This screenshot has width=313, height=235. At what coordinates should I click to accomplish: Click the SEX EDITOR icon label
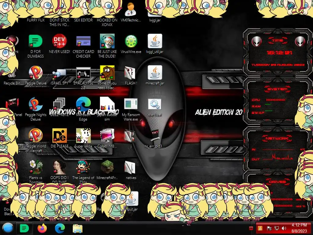coord(83,20)
